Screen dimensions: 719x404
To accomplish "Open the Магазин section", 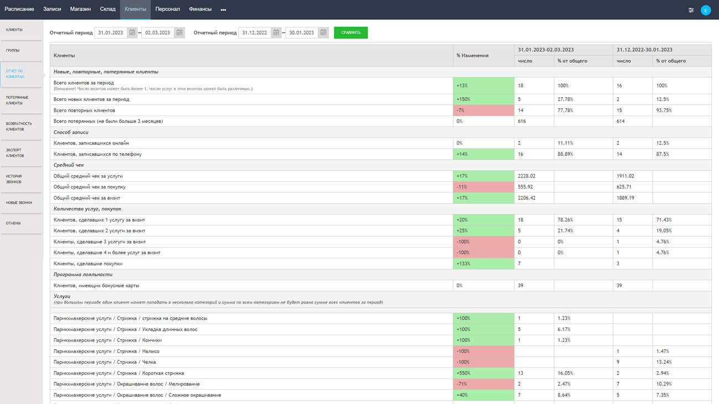I will pos(80,9).
